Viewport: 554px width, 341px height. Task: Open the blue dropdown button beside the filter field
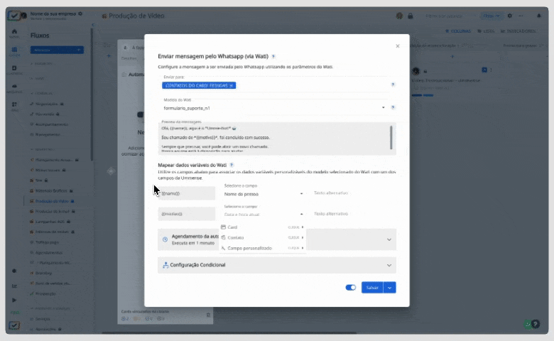(491, 16)
